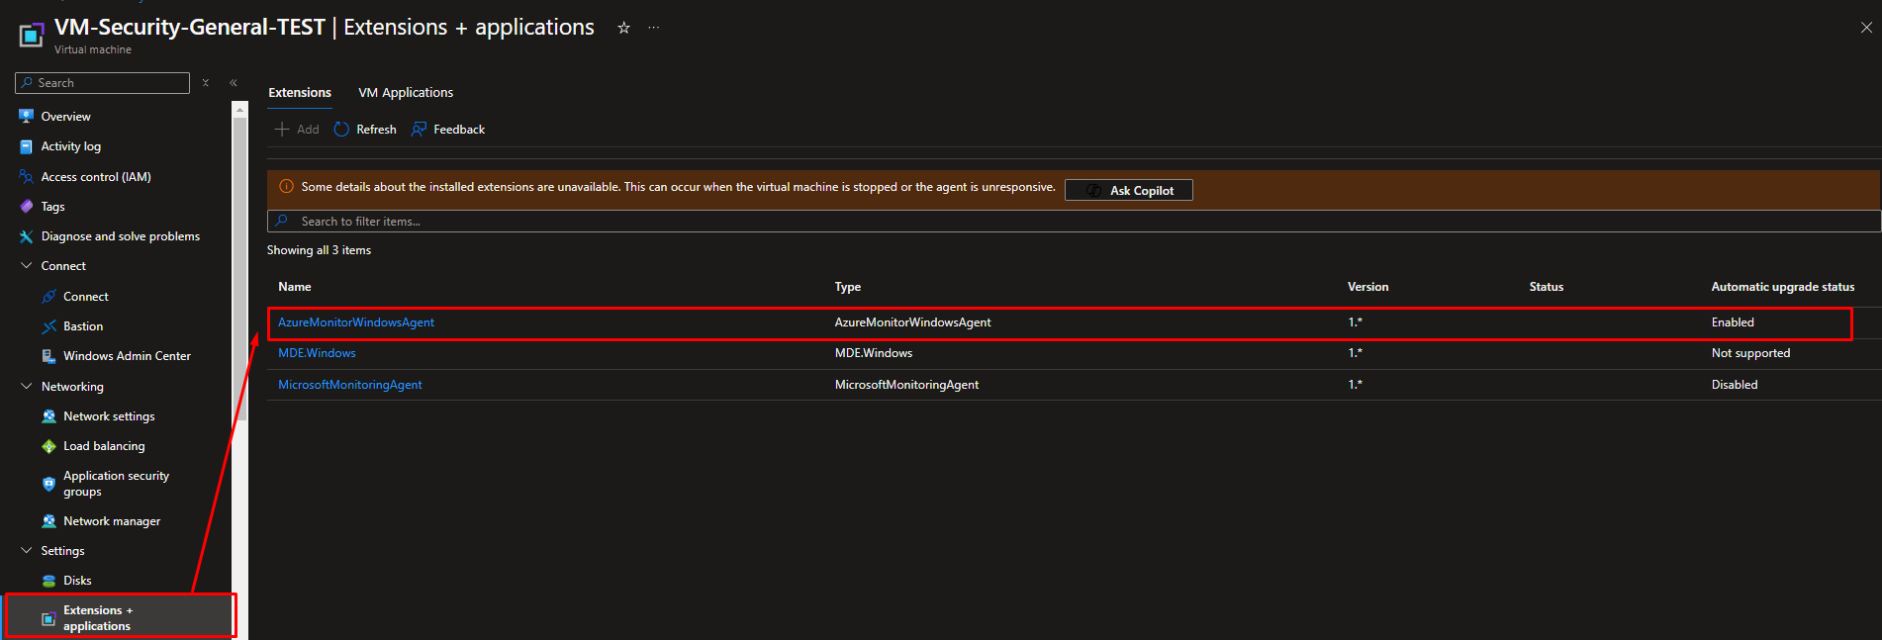Image resolution: width=1882 pixels, height=640 pixels.
Task: Open Tags in the sidebar
Action: click(52, 207)
